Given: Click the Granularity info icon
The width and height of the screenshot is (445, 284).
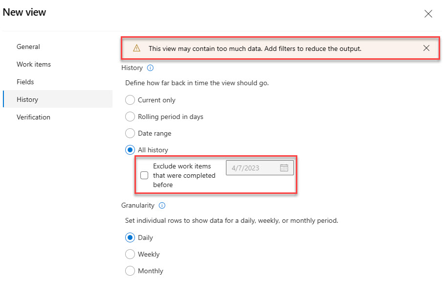Looking at the screenshot, I should point(162,206).
